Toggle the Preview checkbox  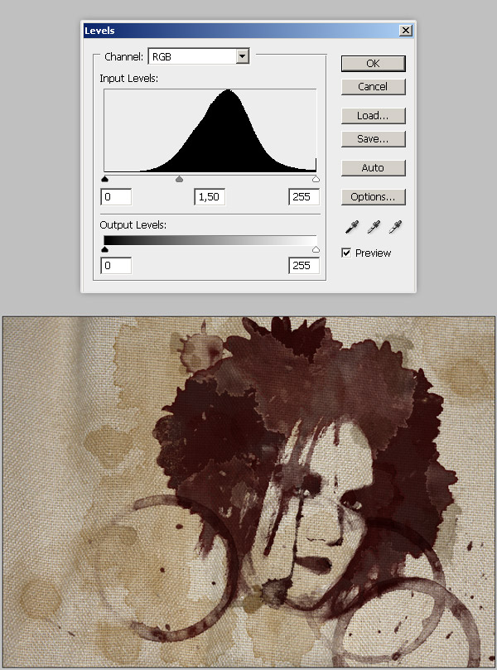point(346,253)
